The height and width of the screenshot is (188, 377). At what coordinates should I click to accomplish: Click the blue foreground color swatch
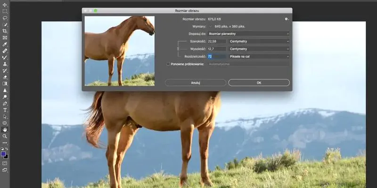pyautogui.click(x=3, y=154)
